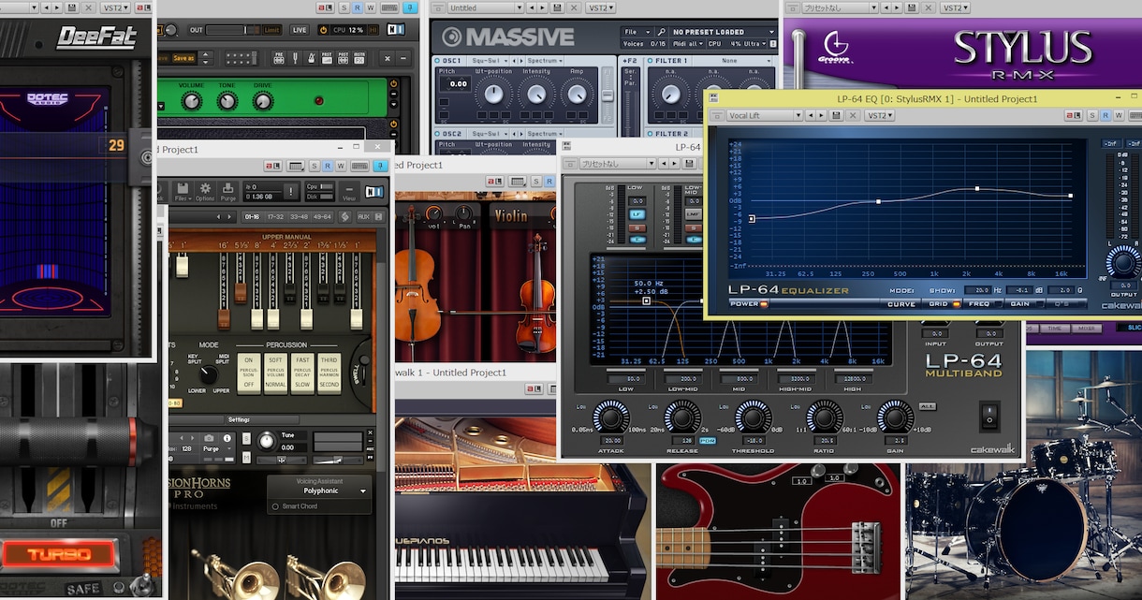This screenshot has width=1142, height=600.
Task: Toggle the ON/OFF percussion switch on the organ
Action: pos(249,373)
